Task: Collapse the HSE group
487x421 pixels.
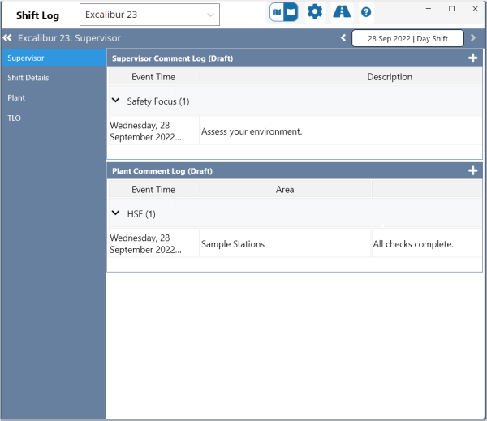Action: 116,214
